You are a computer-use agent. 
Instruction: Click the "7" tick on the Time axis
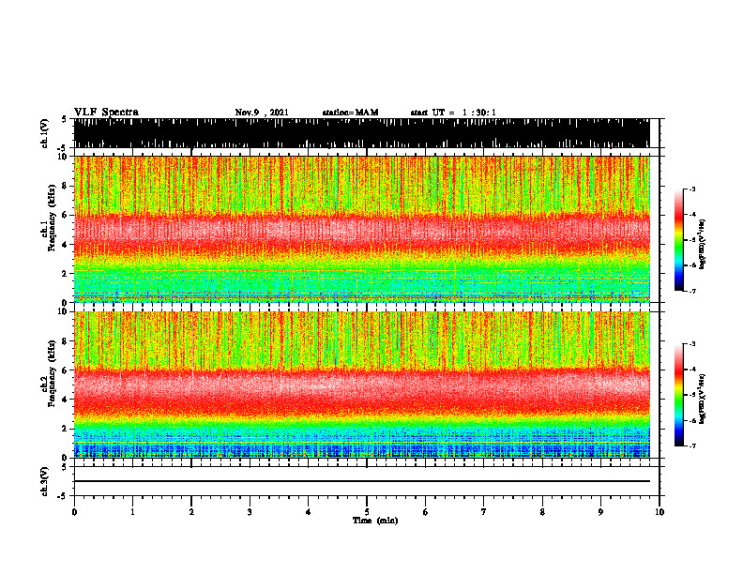(484, 512)
